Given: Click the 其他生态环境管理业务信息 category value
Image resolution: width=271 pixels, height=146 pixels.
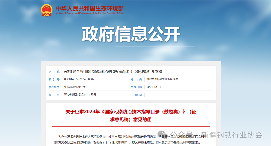Looking at the screenshot, I should (162, 79).
